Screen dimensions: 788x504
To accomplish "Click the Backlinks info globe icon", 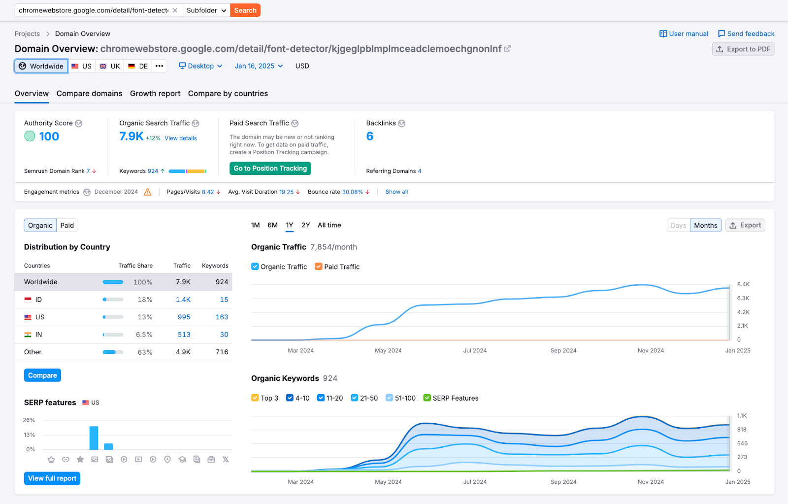I will (402, 124).
